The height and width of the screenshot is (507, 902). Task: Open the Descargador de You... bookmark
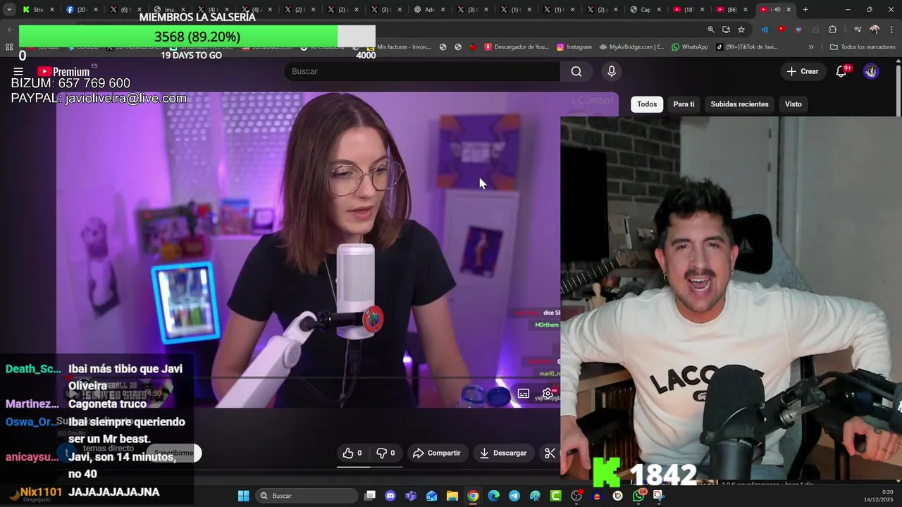[x=517, y=47]
